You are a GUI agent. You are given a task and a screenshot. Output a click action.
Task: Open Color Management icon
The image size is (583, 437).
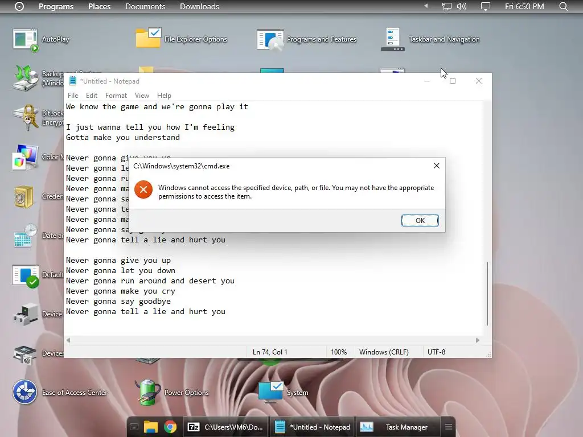pos(25,157)
